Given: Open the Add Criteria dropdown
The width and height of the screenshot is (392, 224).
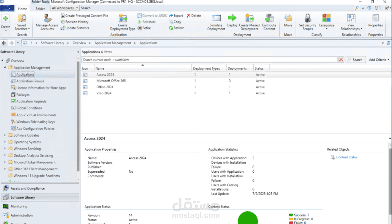Looking at the screenshot, I should tap(379, 60).
